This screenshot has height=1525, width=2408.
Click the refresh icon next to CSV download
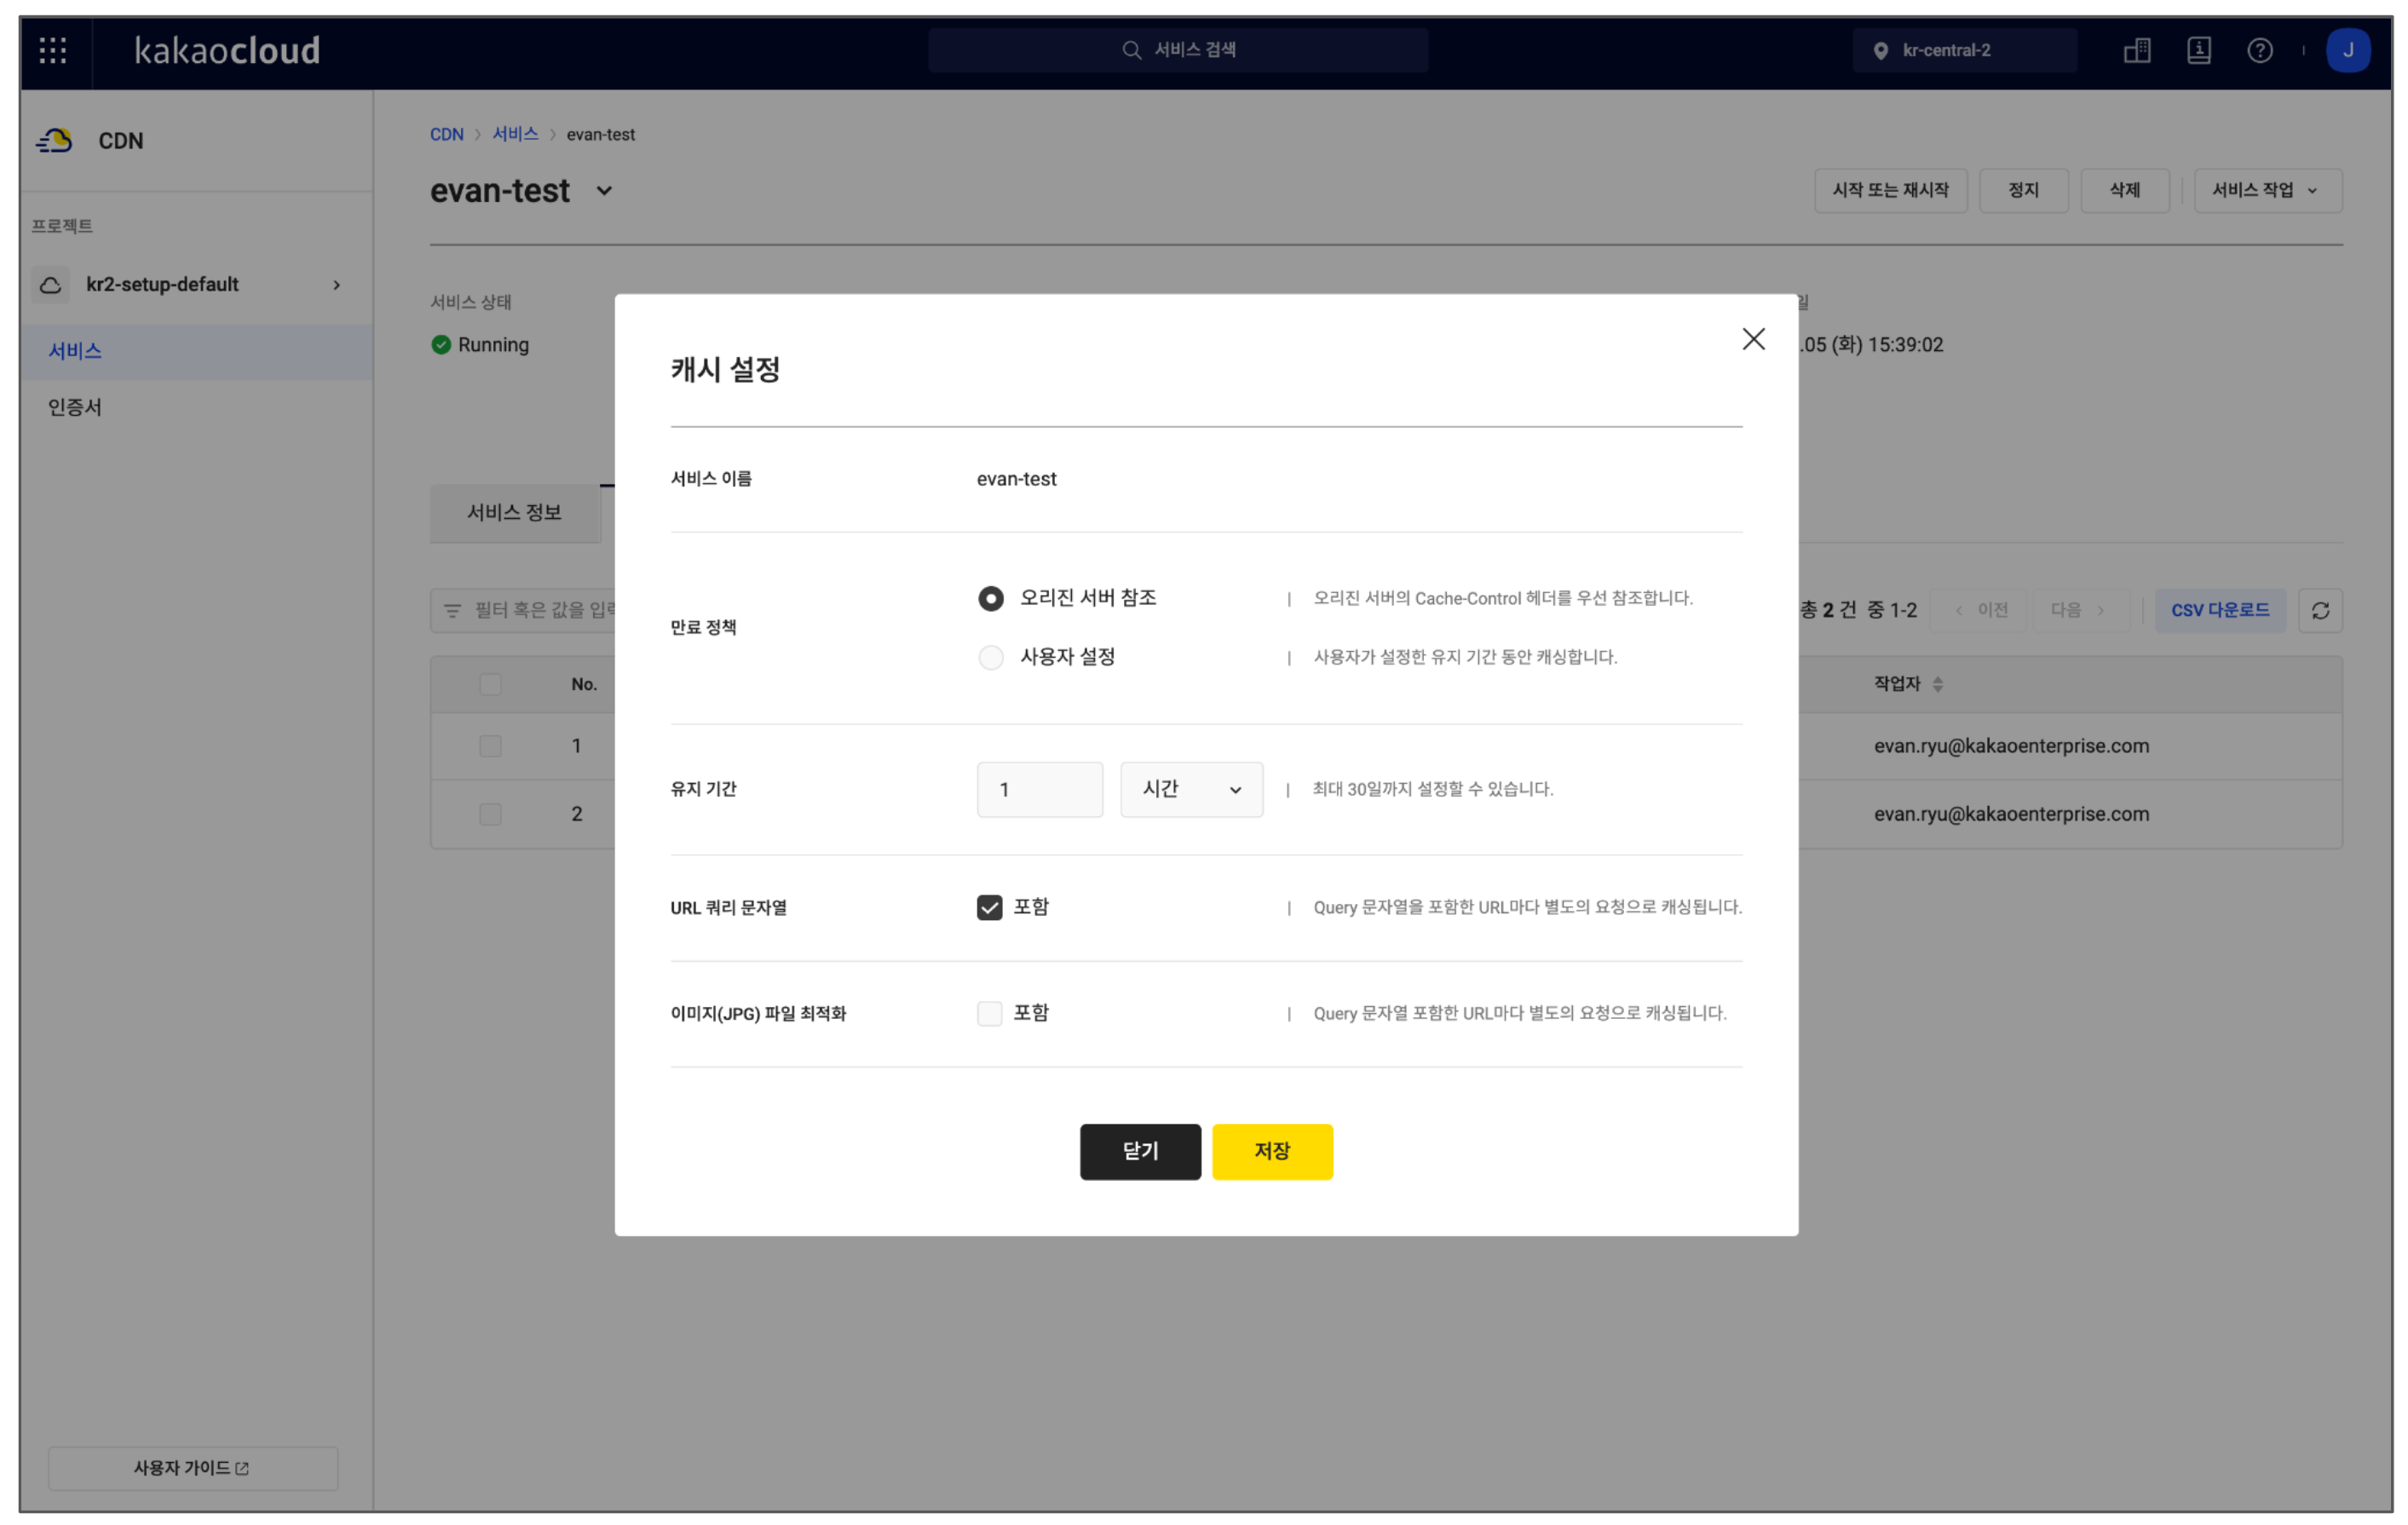2320,610
